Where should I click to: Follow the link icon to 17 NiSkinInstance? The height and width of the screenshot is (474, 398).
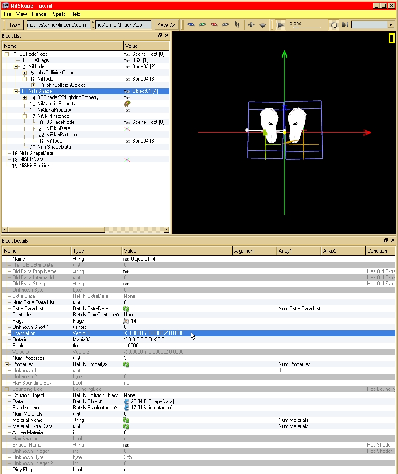pos(126,408)
